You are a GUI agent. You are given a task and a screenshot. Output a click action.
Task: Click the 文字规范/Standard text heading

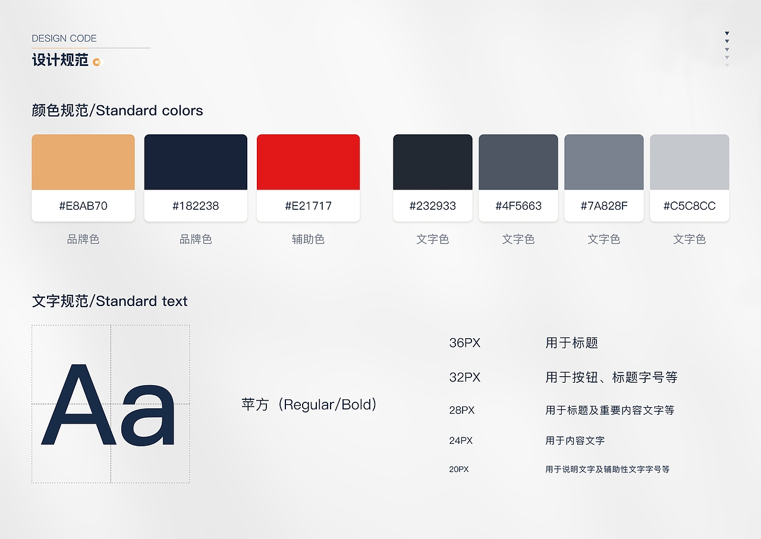(109, 301)
